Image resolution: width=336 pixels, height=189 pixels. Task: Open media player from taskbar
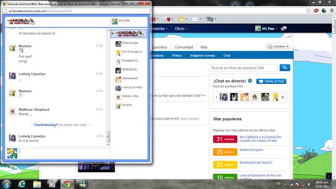(x=51, y=184)
